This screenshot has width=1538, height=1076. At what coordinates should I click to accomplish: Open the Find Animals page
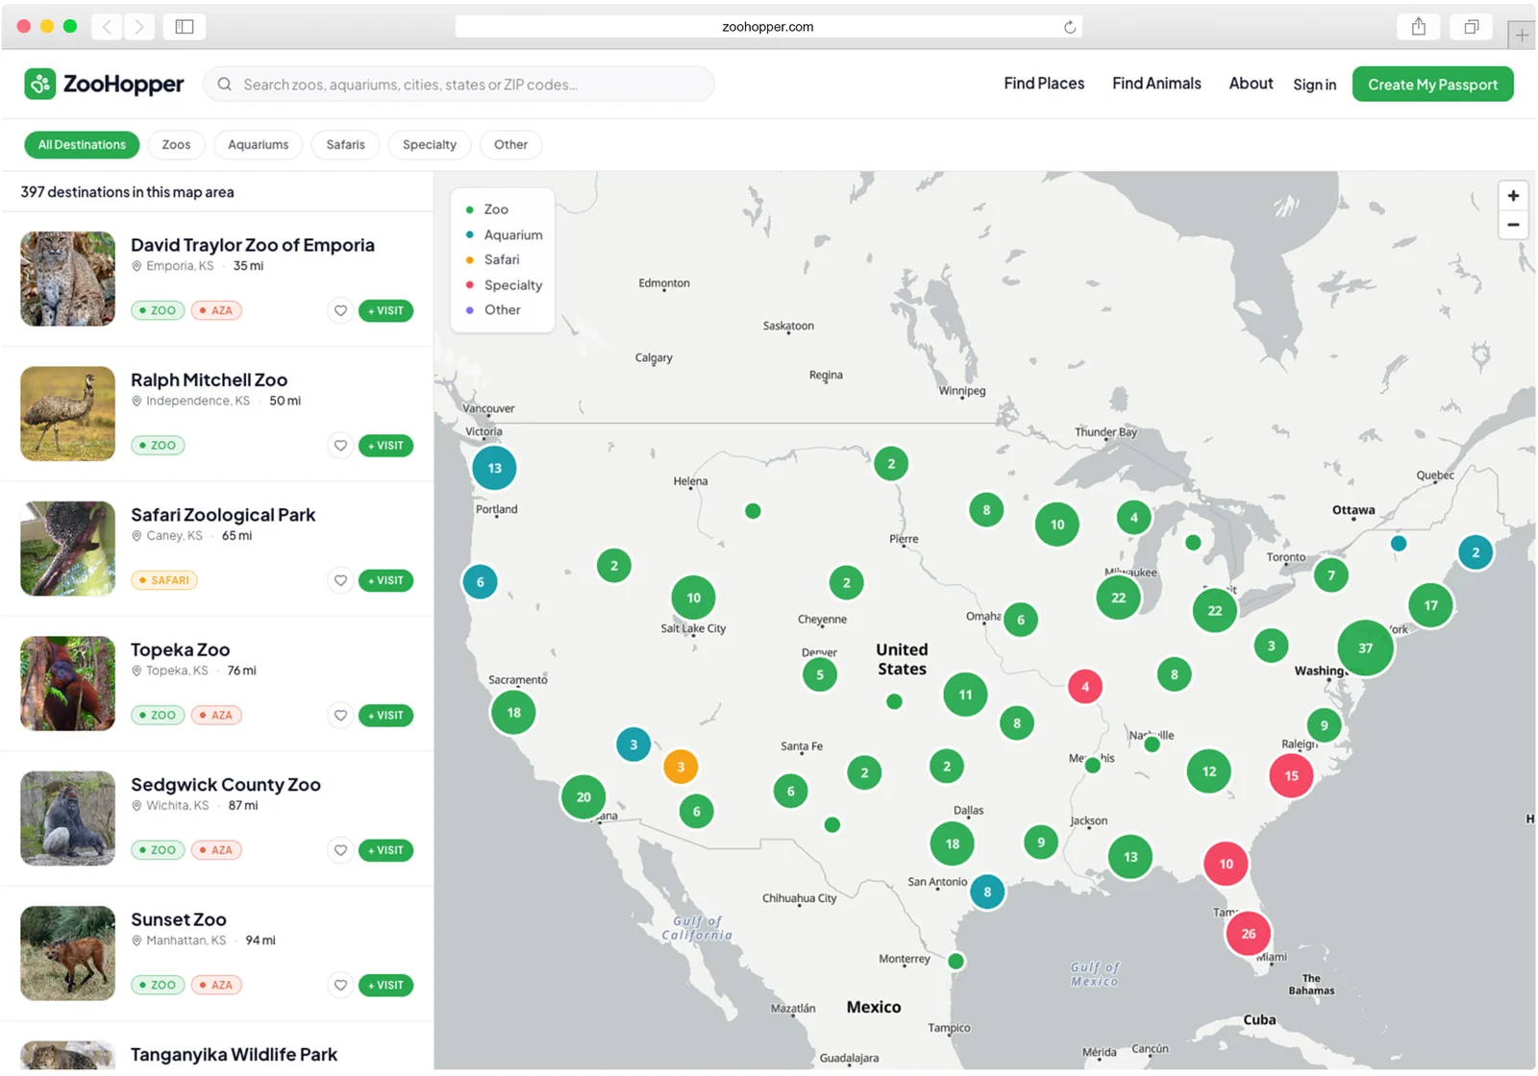coord(1156,84)
